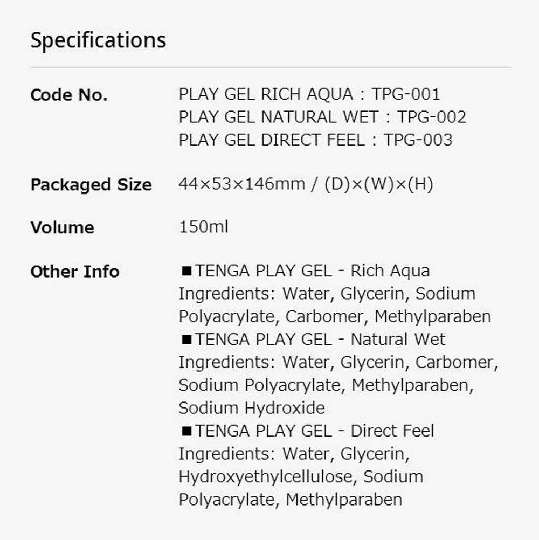This screenshot has width=539, height=540.
Task: Click the square bullet before Natural Wet
Action: (186, 340)
